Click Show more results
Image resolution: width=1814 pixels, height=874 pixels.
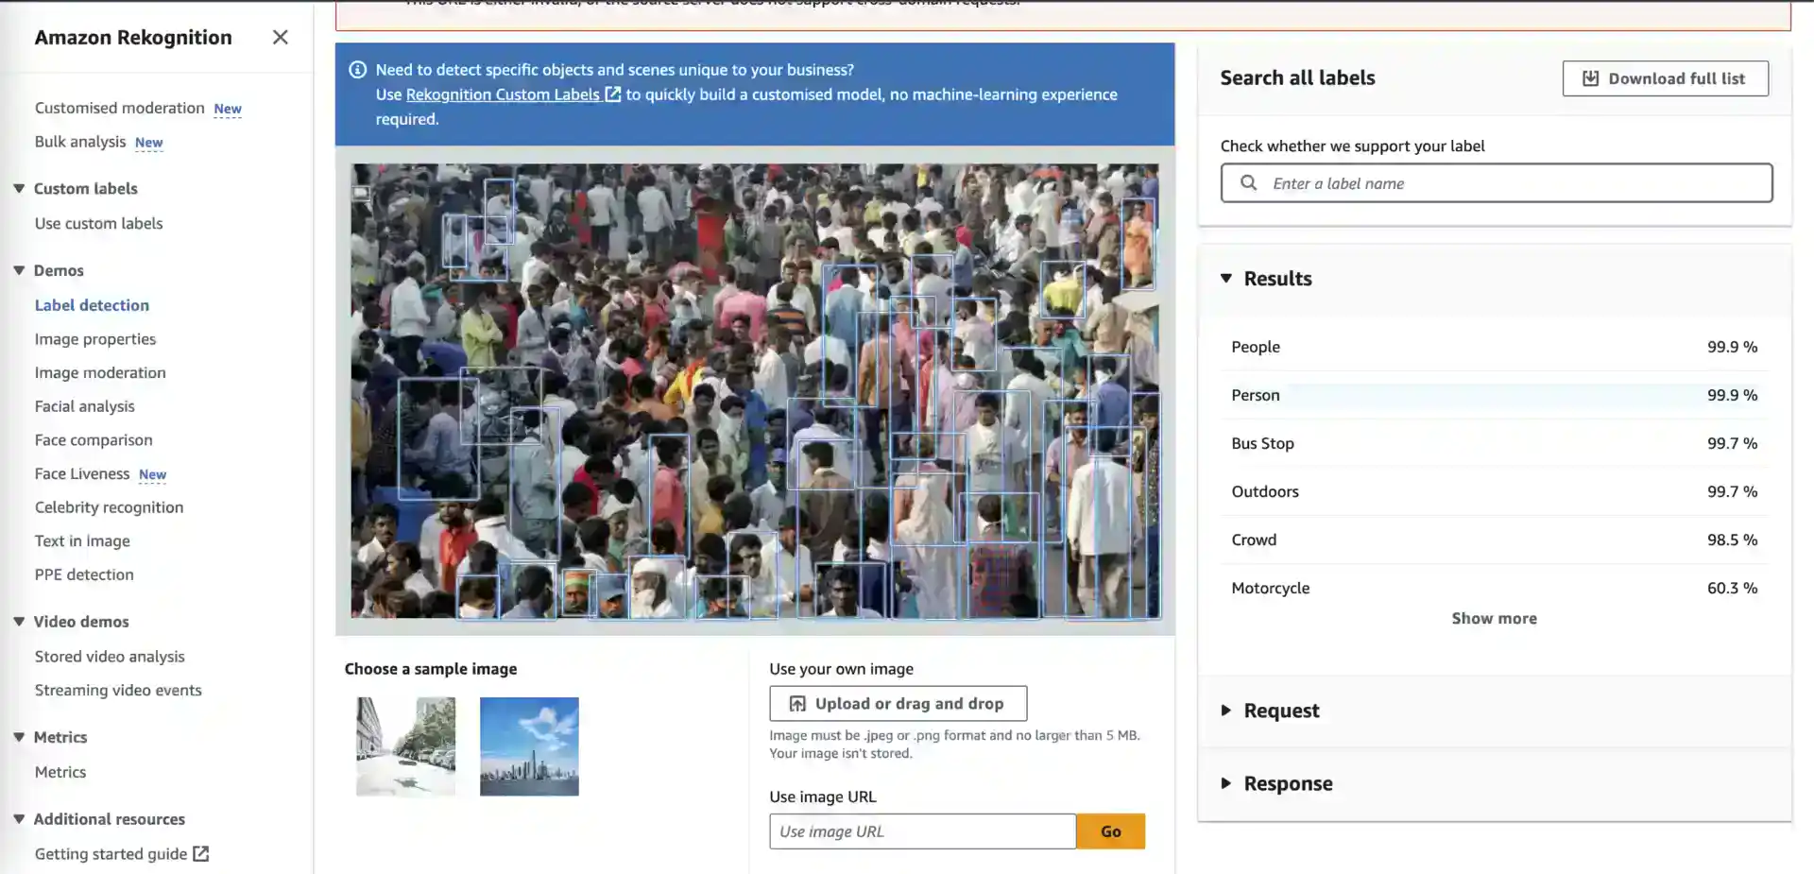coord(1494,618)
